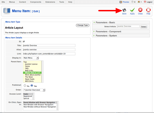Collapse the Parameters - Basic panel
The height and width of the screenshot is (113, 154).
121,22
